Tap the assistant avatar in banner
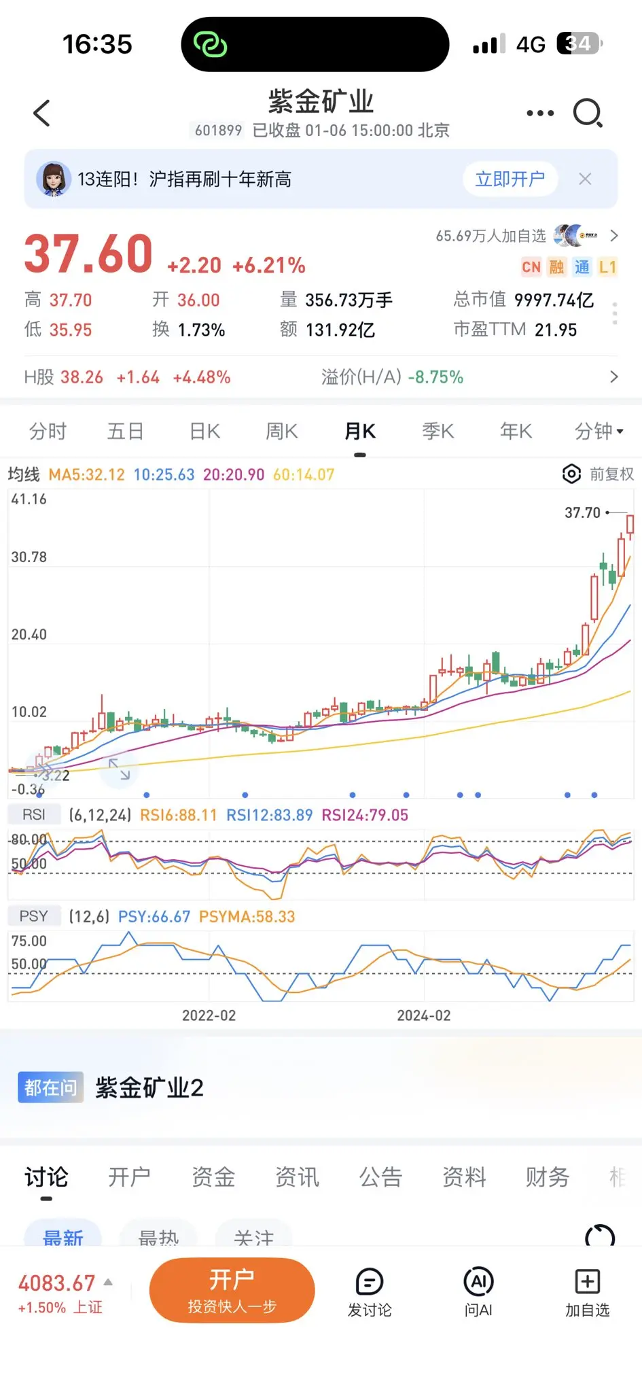The width and height of the screenshot is (642, 1392). click(x=54, y=179)
